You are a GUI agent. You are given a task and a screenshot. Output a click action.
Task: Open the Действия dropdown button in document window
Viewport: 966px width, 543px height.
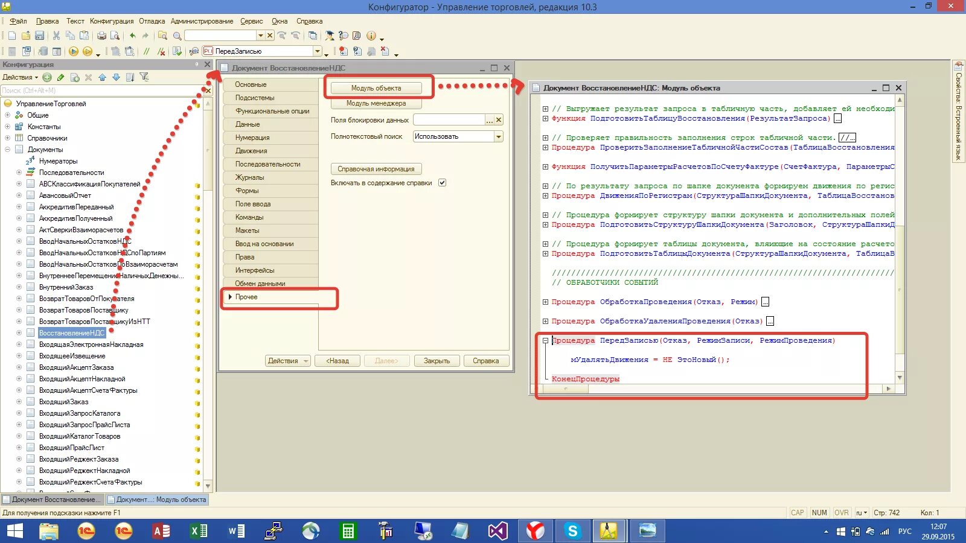coord(288,361)
